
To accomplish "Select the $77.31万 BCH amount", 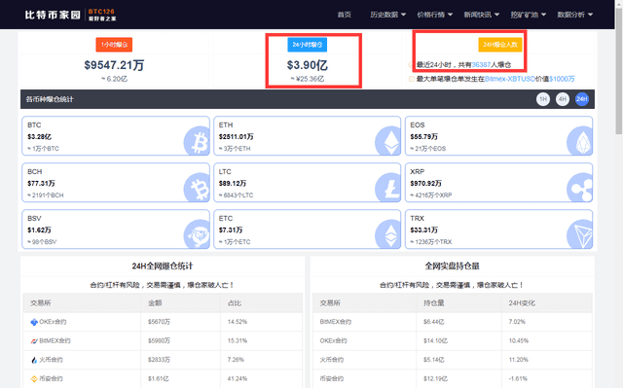I will (41, 183).
